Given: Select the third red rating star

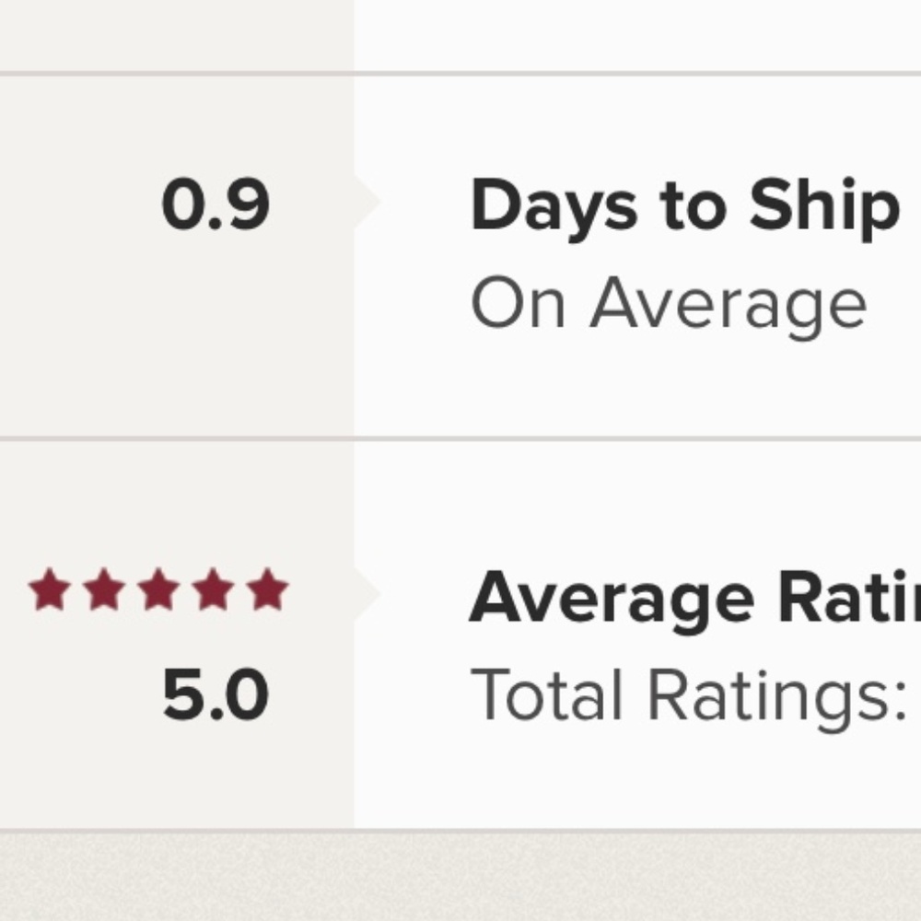Looking at the screenshot, I should [158, 589].
